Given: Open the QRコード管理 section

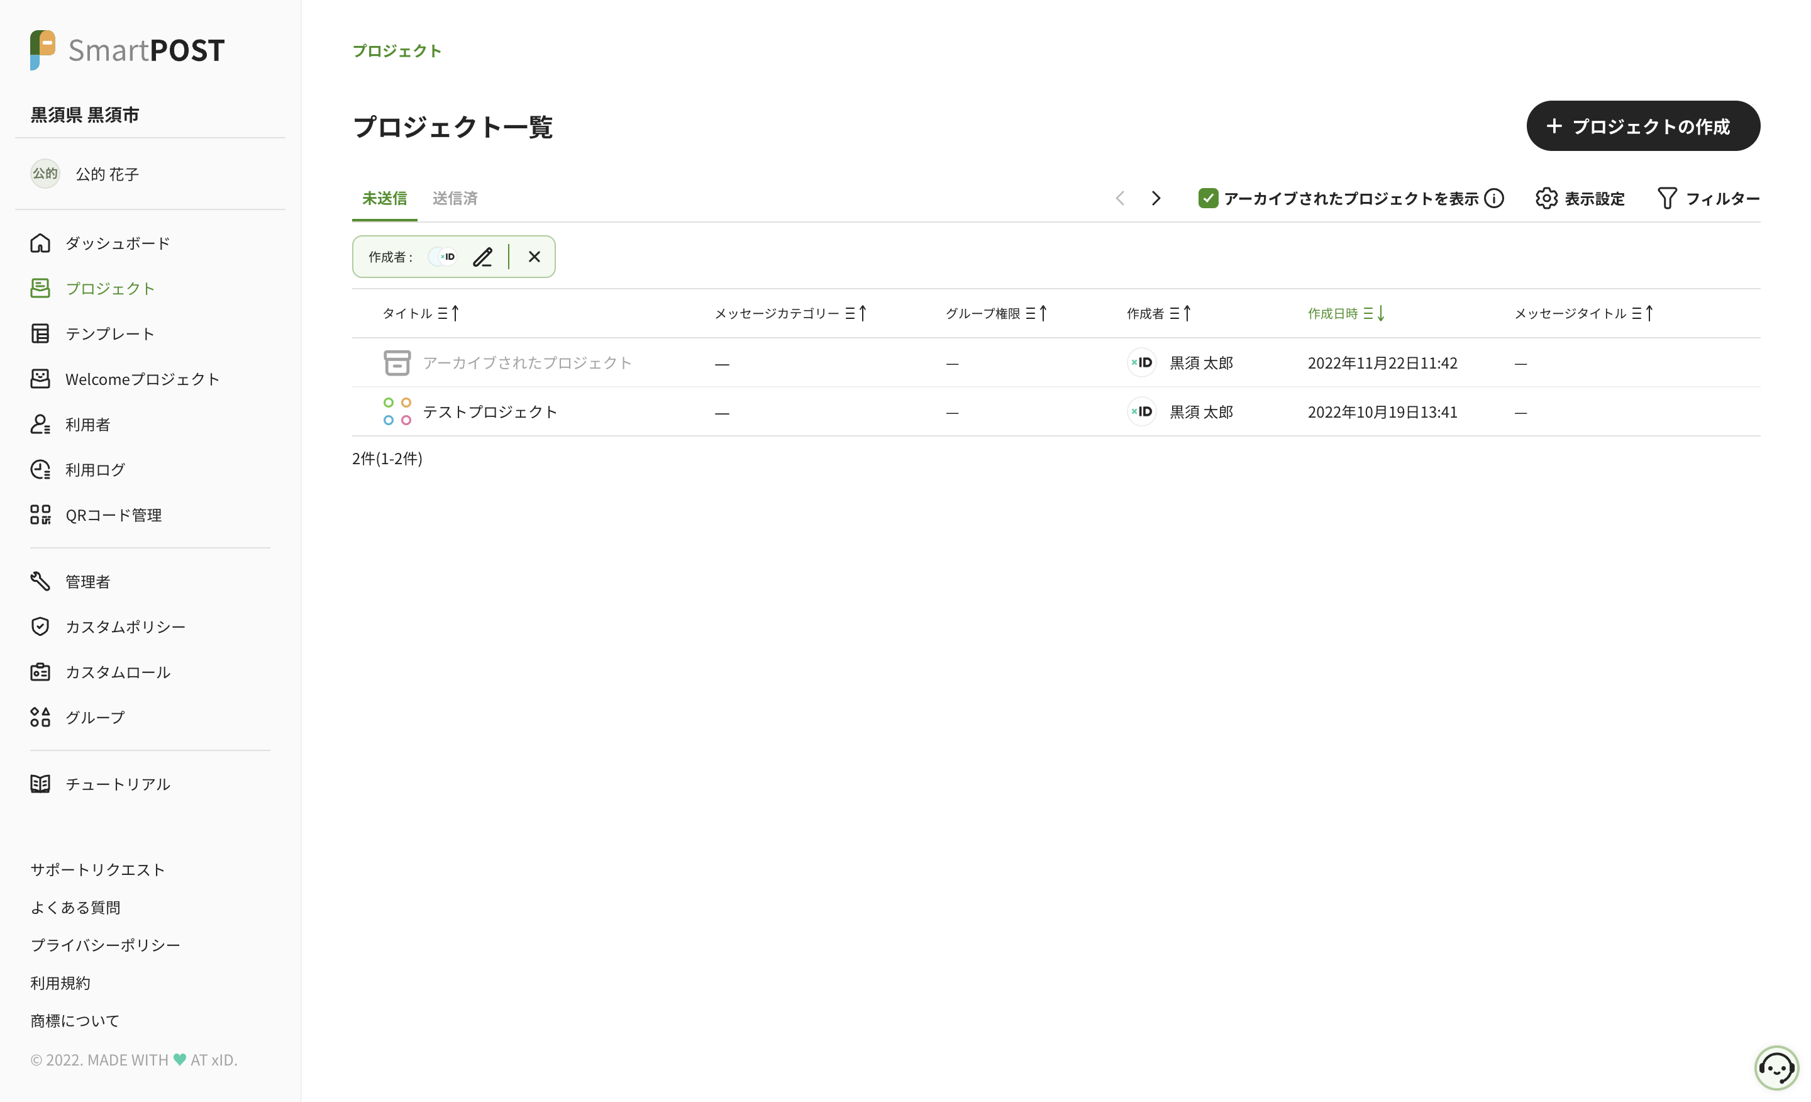Looking at the screenshot, I should pyautogui.click(x=113, y=515).
